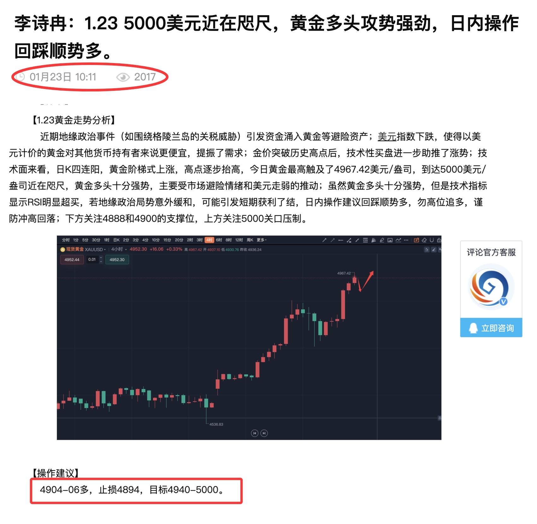Screen dimensions: 537x524
Task: Pick the horizontal ray line tool
Action: [341, 240]
